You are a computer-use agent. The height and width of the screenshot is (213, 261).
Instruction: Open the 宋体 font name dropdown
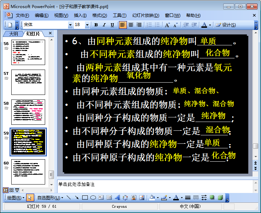coord(70,25)
